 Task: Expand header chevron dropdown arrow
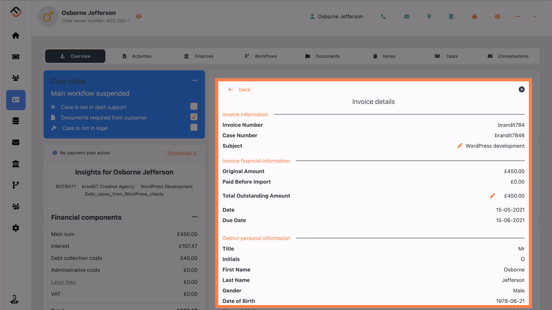pyautogui.click(x=534, y=17)
